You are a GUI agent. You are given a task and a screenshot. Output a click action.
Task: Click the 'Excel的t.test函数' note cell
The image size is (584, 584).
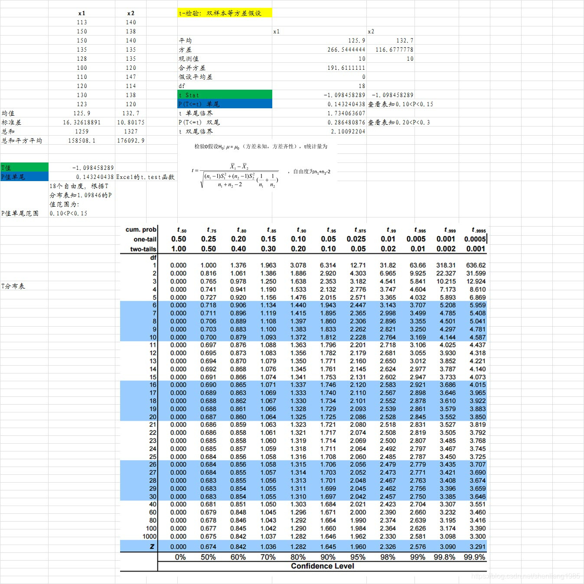click(146, 177)
